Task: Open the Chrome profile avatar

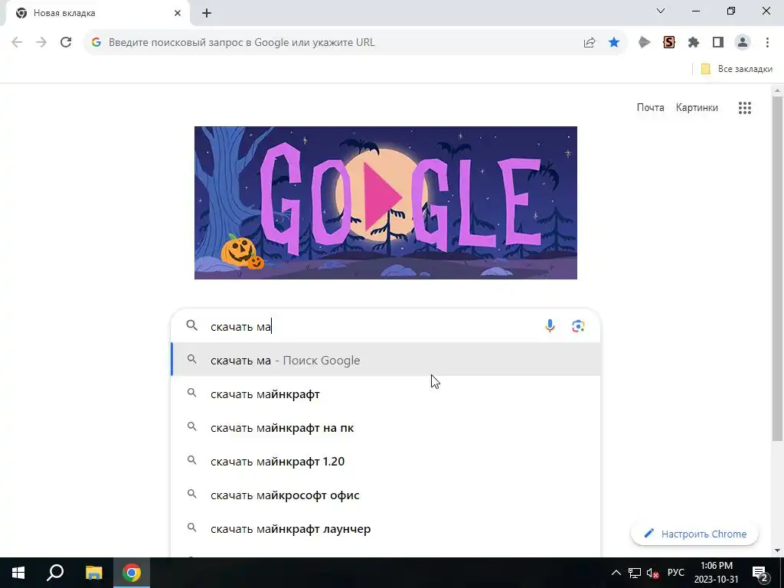Action: [743, 43]
